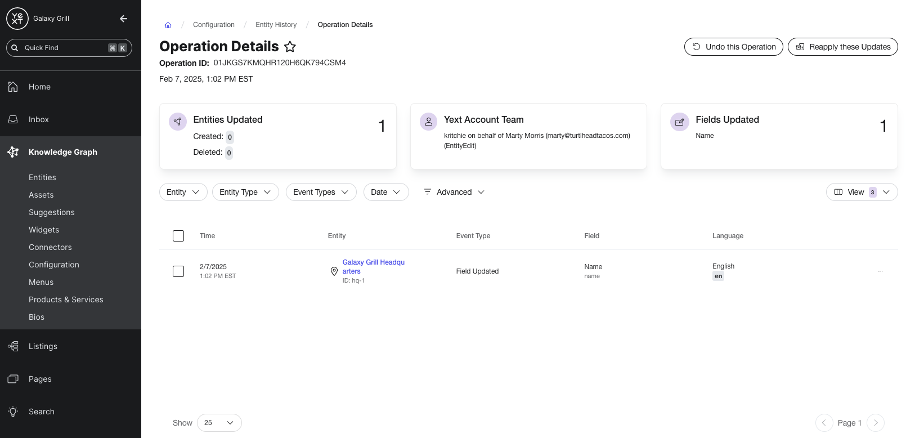906x438 pixels.
Task: Click the Pages icon in sidebar
Action: [13, 379]
